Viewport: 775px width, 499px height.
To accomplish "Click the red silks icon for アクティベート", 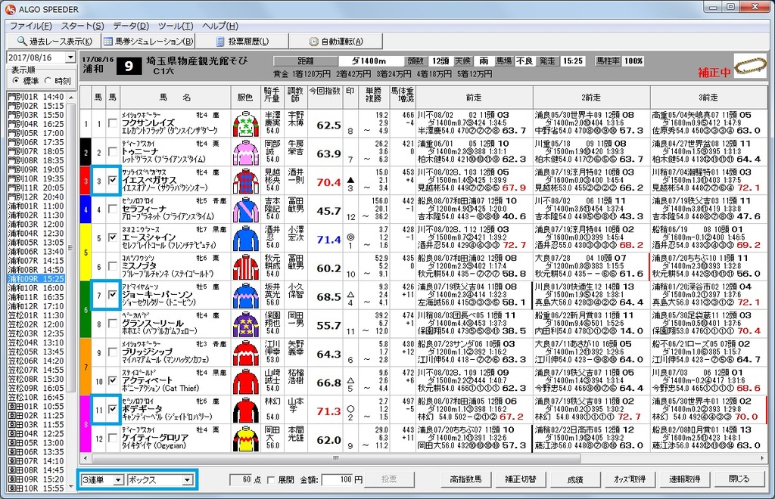I will click(x=246, y=382).
